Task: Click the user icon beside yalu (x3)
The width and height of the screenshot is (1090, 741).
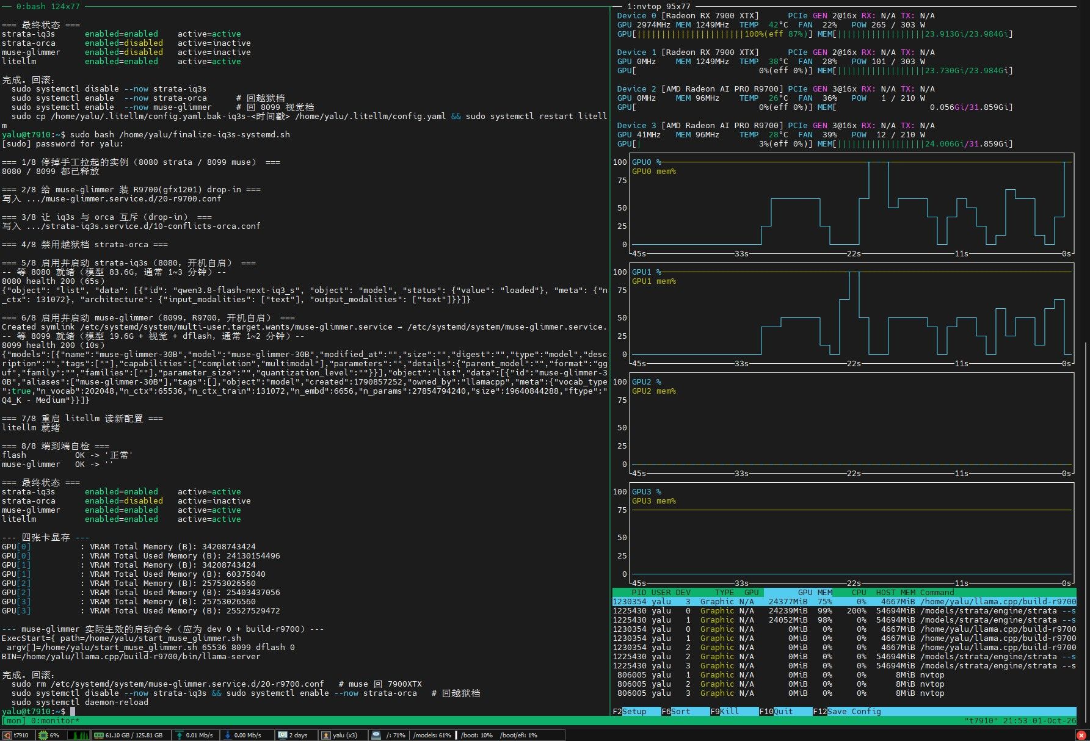Action: point(326,735)
